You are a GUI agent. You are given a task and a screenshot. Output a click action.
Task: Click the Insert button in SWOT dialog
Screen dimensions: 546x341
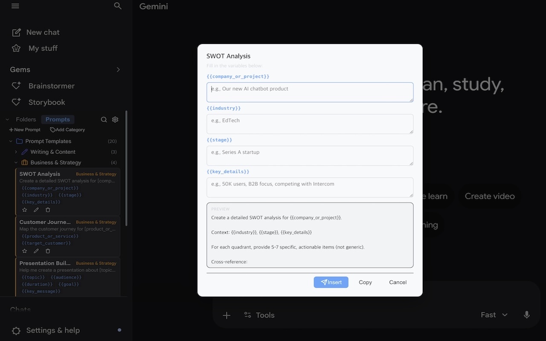[x=331, y=282]
